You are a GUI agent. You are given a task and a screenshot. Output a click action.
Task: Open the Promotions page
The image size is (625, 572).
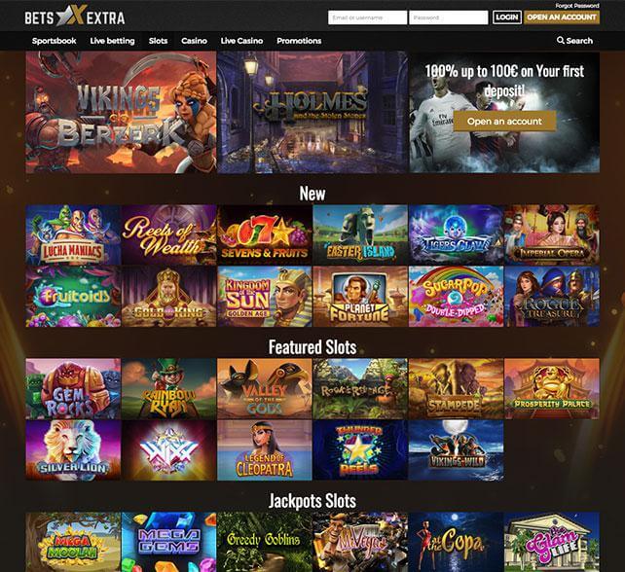(x=299, y=41)
